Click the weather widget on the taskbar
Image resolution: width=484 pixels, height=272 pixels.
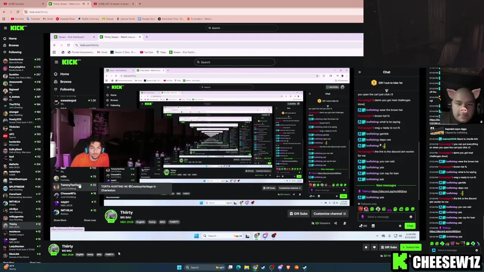[9, 267]
